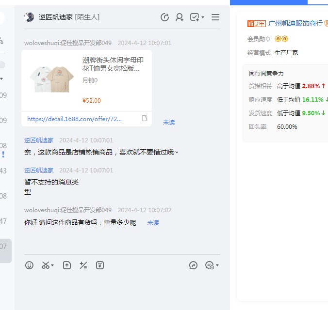This screenshot has height=310, width=328.
Task: Open the hamburger menu in chat header
Action: (215, 17)
